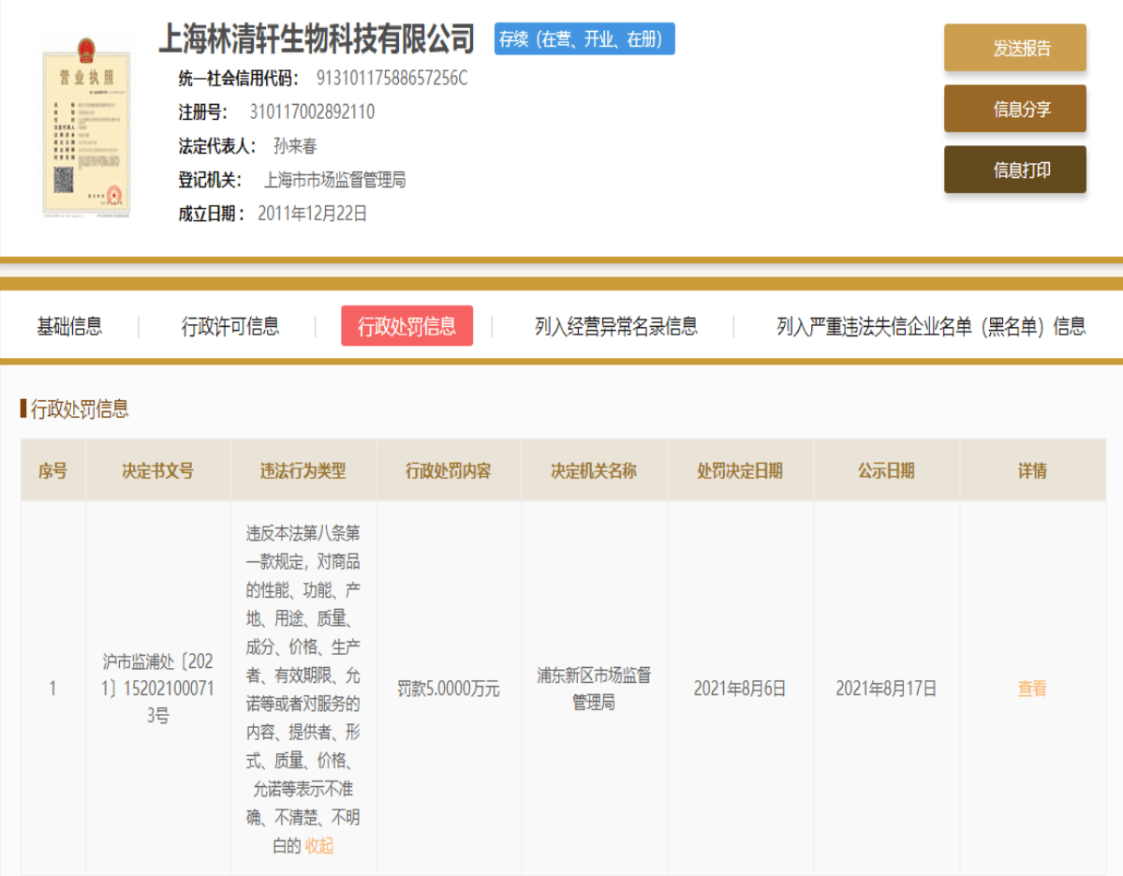This screenshot has height=876, width=1123.
Task: Click the 浦东新区市场监督管理局 authority cell
Action: (594, 689)
